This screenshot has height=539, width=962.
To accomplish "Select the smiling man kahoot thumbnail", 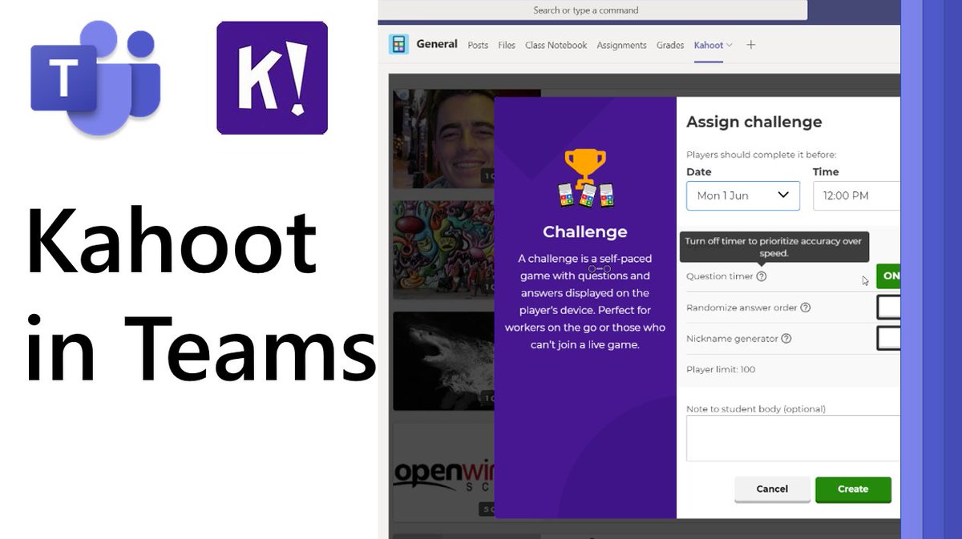I will click(x=443, y=139).
